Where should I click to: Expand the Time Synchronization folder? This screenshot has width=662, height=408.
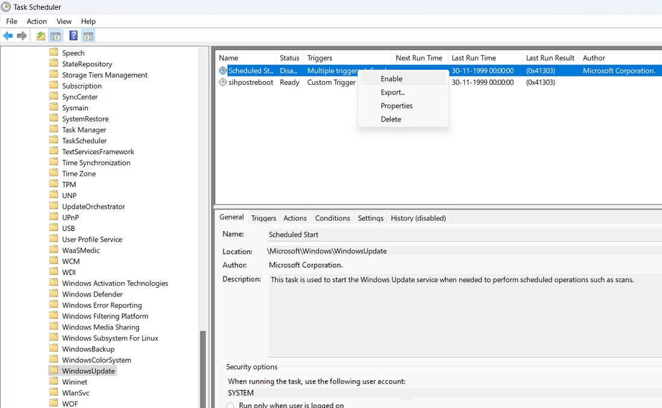97,162
